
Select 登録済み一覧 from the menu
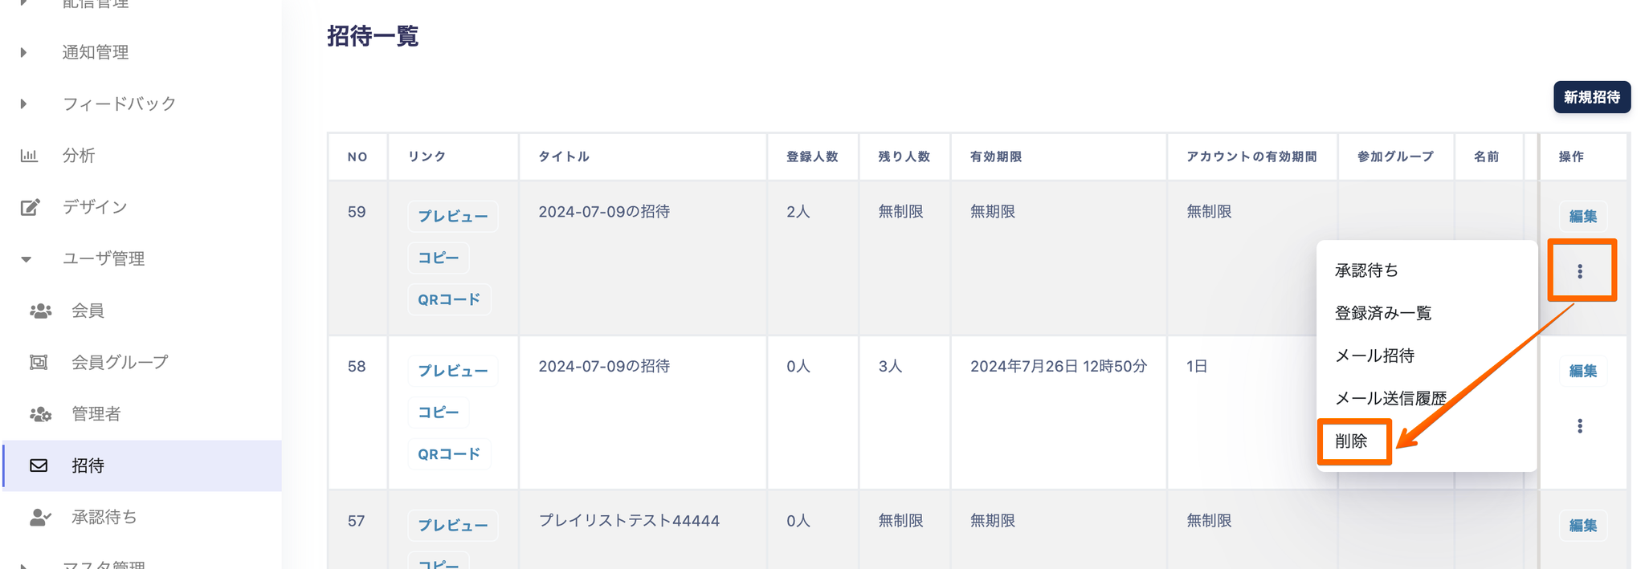1383,313
